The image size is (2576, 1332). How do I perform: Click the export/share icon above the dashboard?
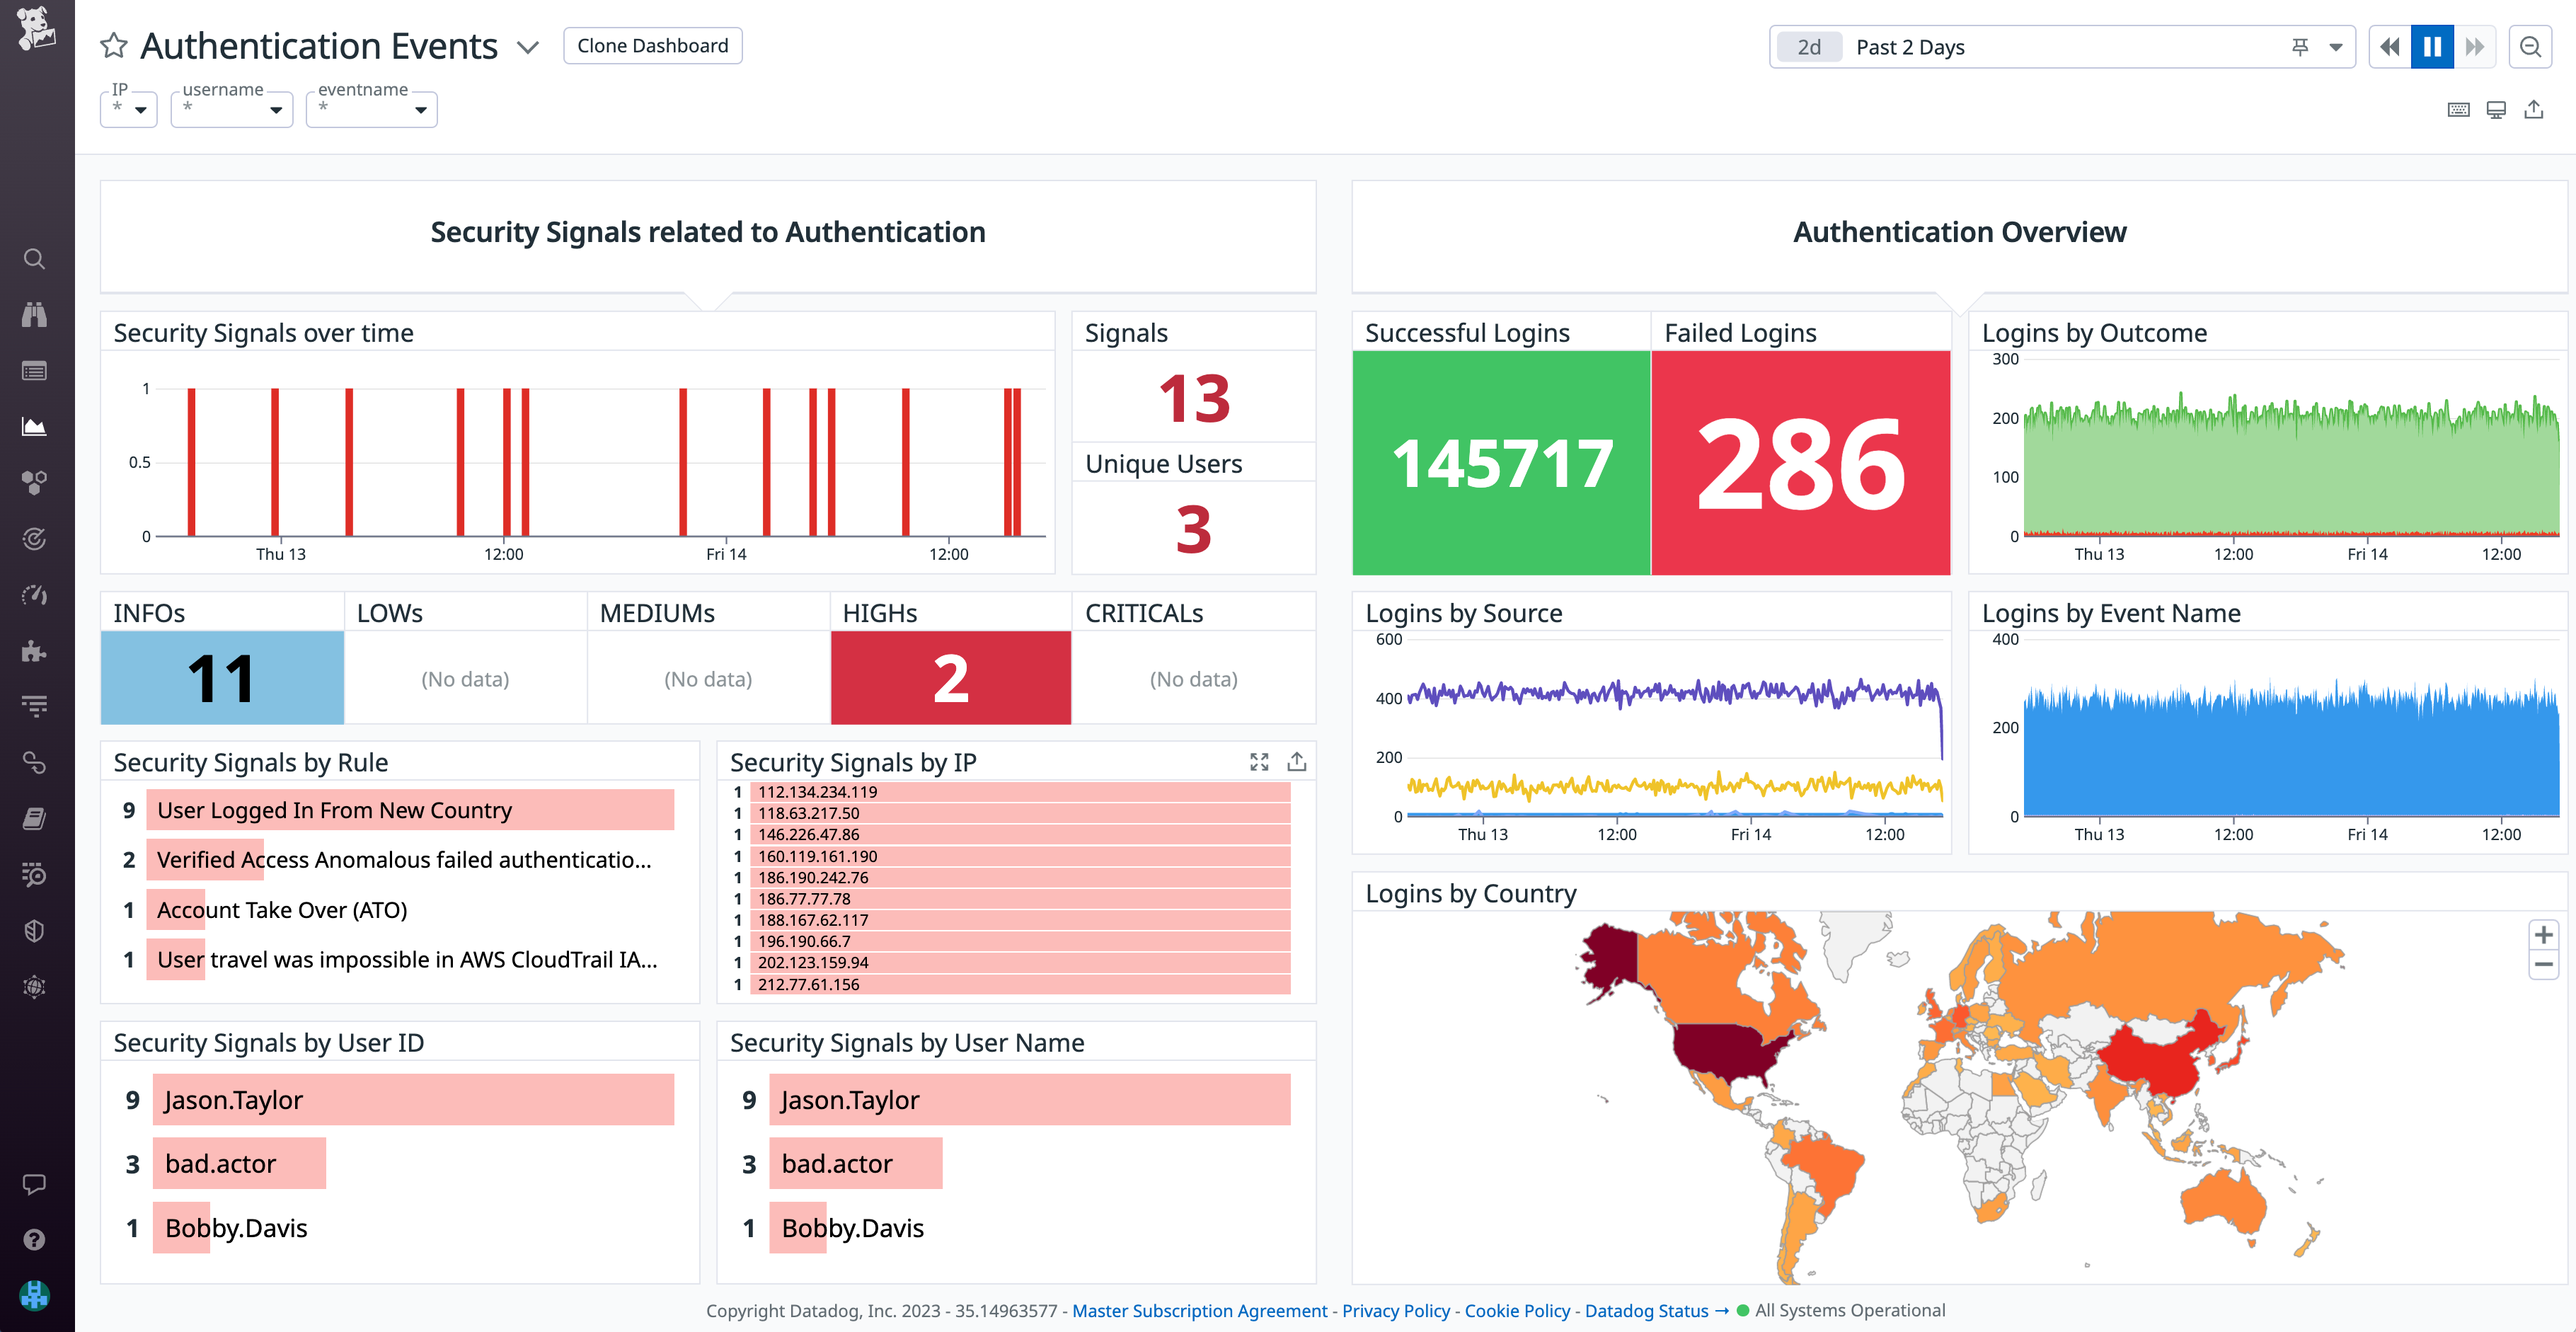(2535, 110)
